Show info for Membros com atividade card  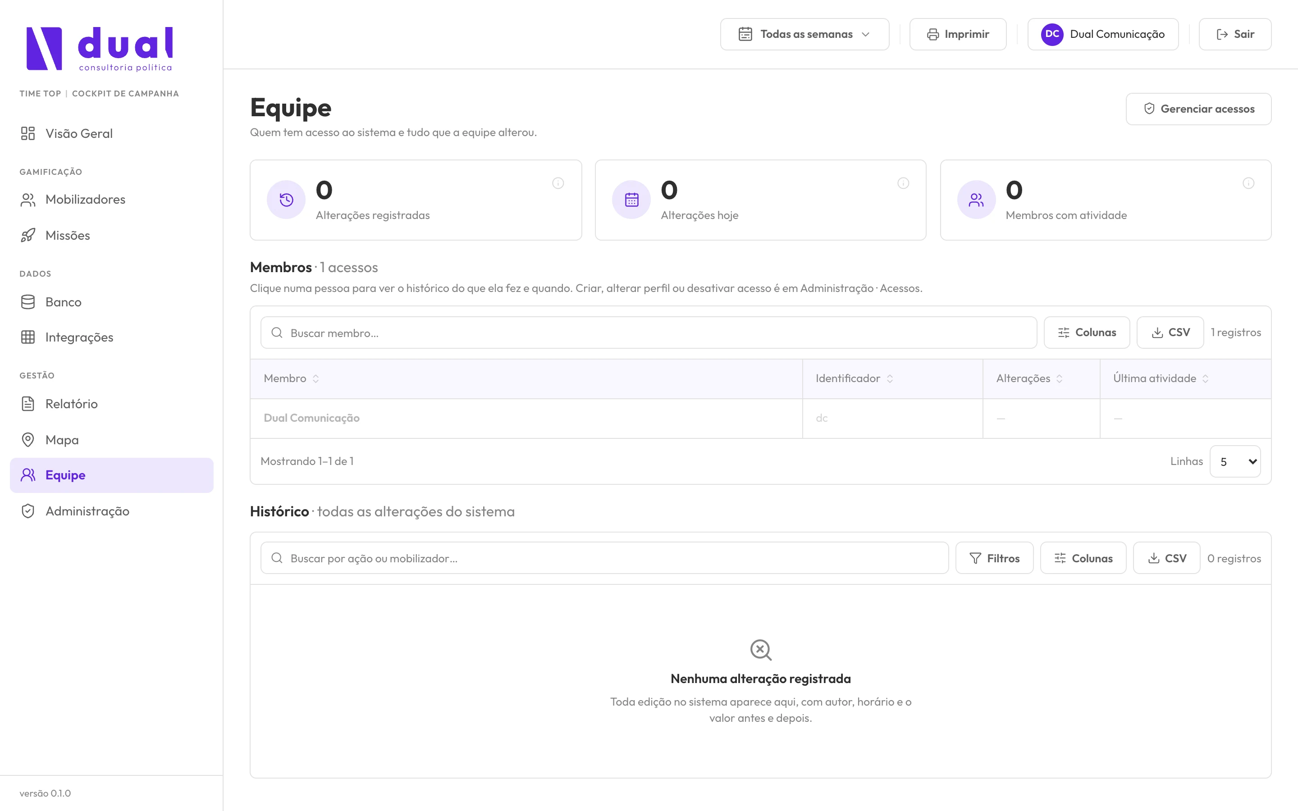pos(1249,183)
